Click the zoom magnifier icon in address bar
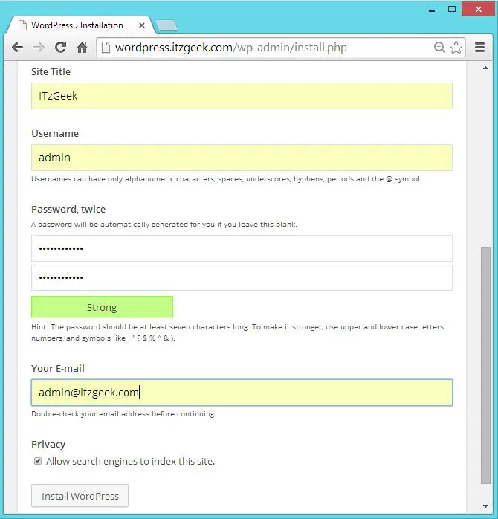Viewport: 498px width, 519px height. pos(439,48)
